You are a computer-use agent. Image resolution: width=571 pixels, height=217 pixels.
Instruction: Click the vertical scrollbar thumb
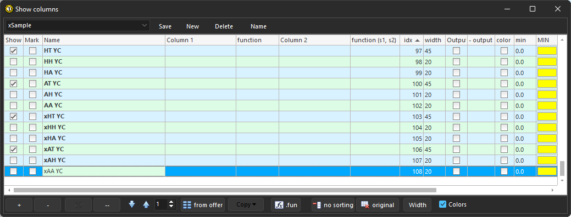(x=562, y=168)
